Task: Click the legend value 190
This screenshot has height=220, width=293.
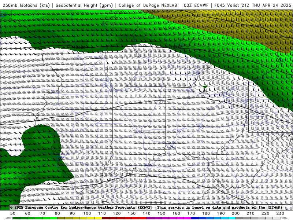Action: point(221,213)
